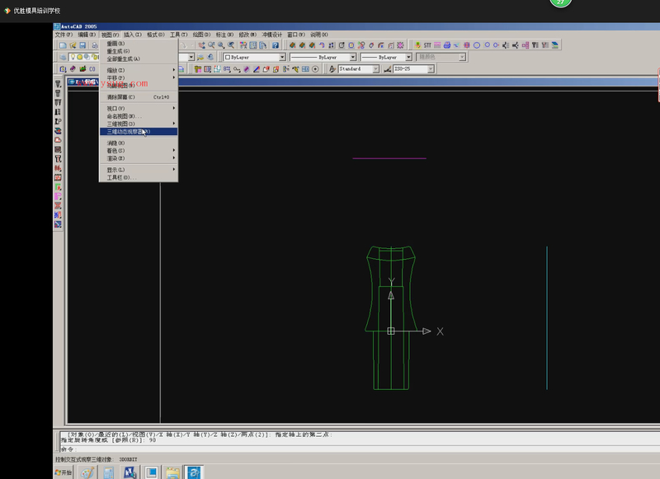The image size is (660, 479).
Task: Click the red-blue pencil icon in third toolbar row
Action: point(257,69)
